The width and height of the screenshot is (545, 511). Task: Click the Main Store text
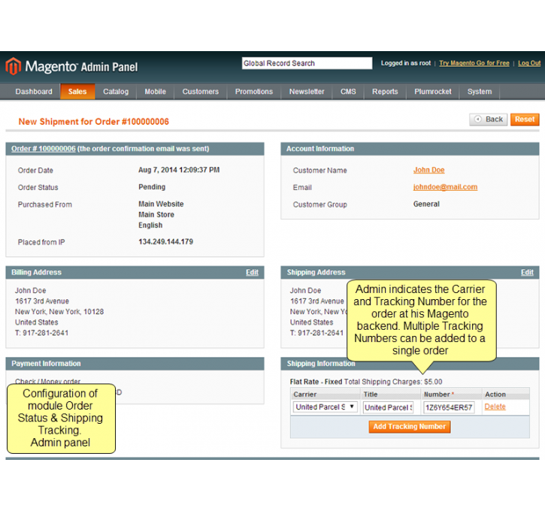pos(156,215)
